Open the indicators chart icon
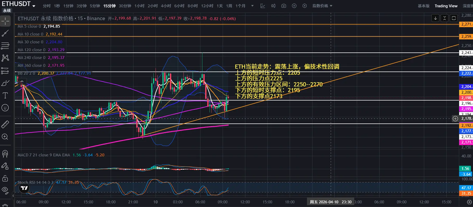This screenshot has height=207, width=473. (263, 6)
